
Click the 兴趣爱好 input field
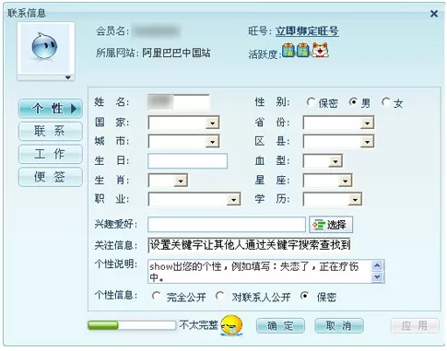click(x=227, y=225)
